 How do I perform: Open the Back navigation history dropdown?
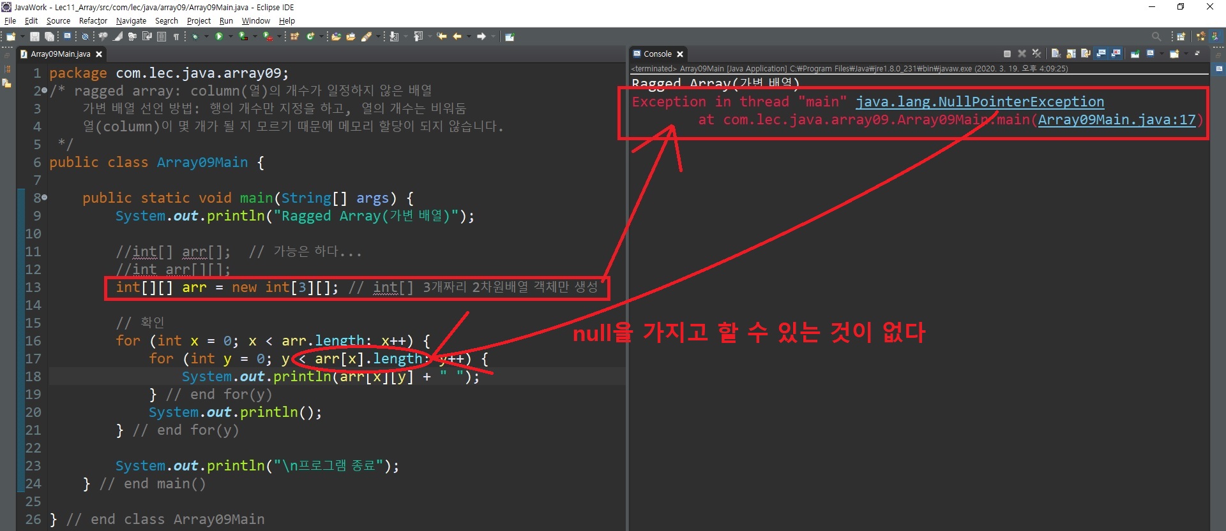tap(468, 37)
